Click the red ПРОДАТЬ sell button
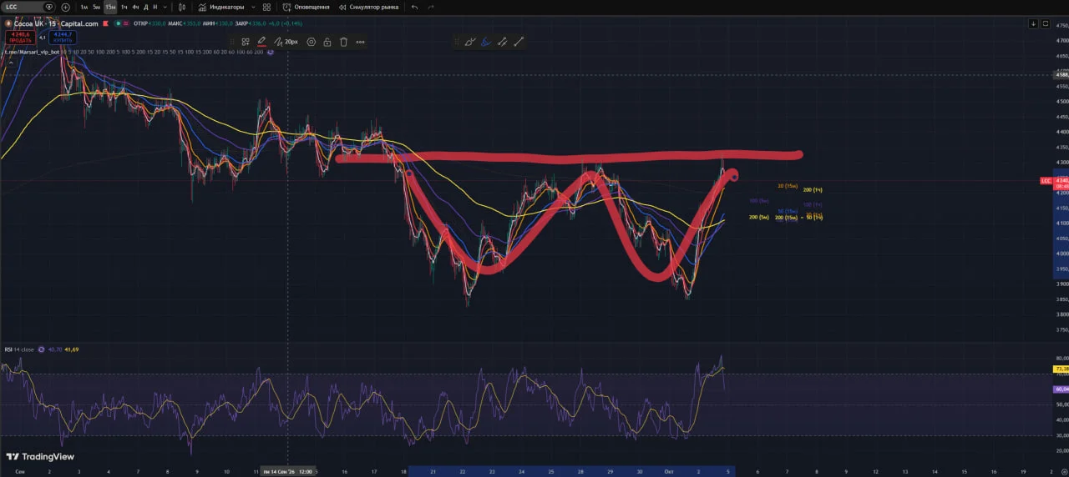The width and height of the screenshot is (1069, 477). pyautogui.click(x=20, y=38)
